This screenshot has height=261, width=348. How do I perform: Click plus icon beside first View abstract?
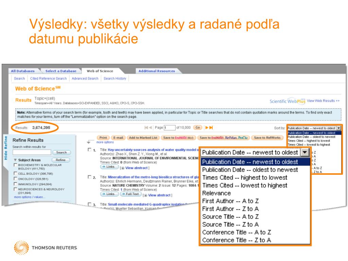pos(123,168)
